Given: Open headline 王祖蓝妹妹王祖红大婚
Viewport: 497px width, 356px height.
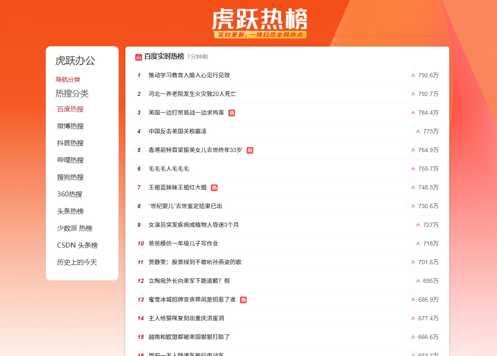Looking at the screenshot, I should pos(178,188).
